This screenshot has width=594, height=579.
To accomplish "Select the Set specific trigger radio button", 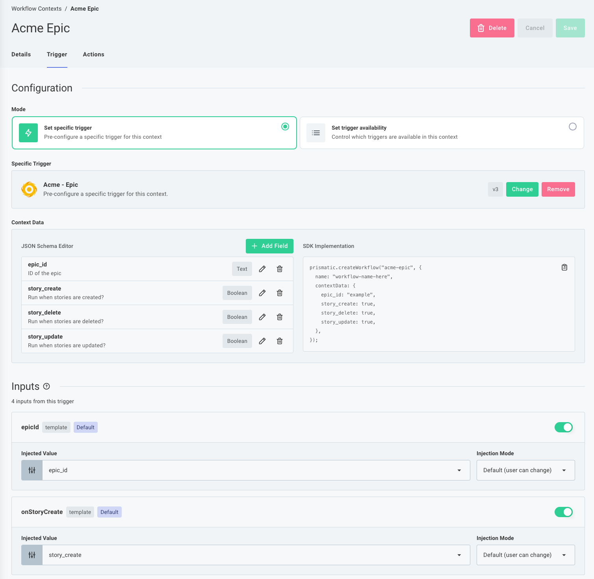I will [285, 127].
